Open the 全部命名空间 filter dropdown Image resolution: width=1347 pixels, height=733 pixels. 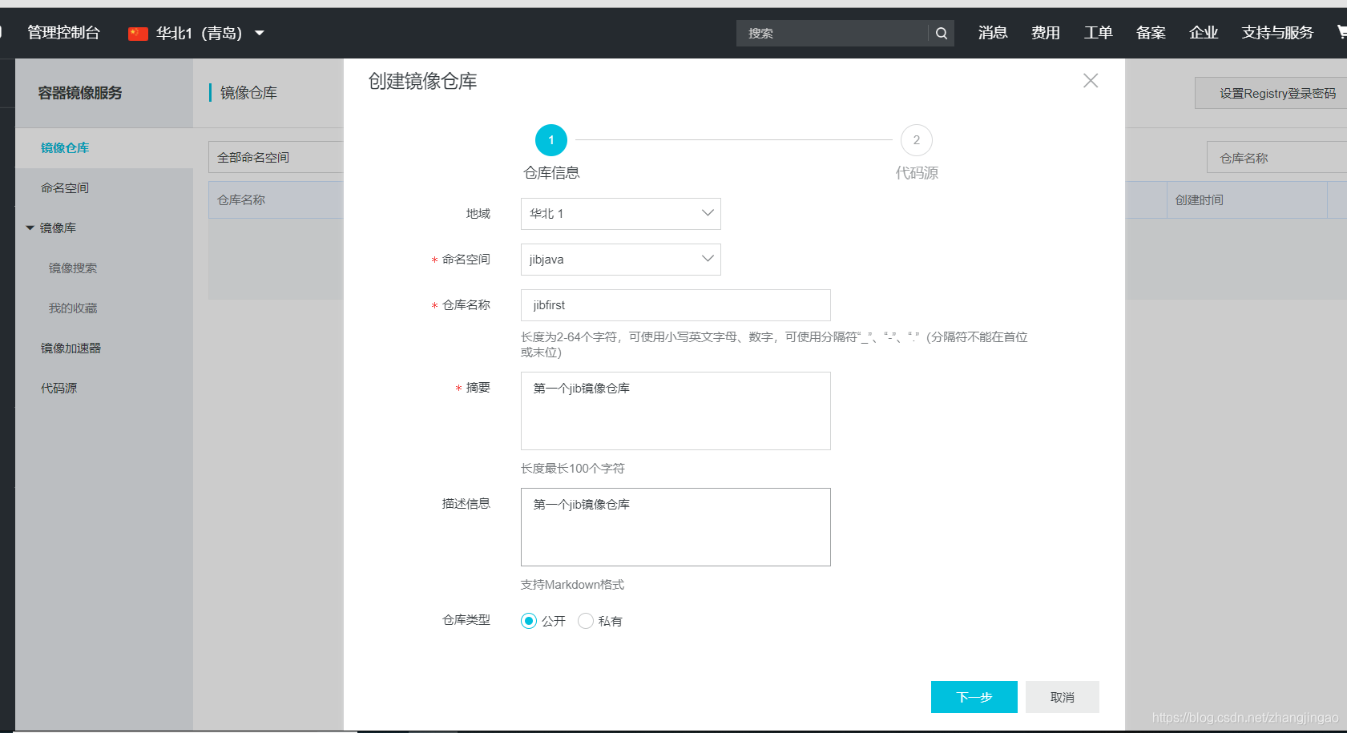tap(276, 157)
